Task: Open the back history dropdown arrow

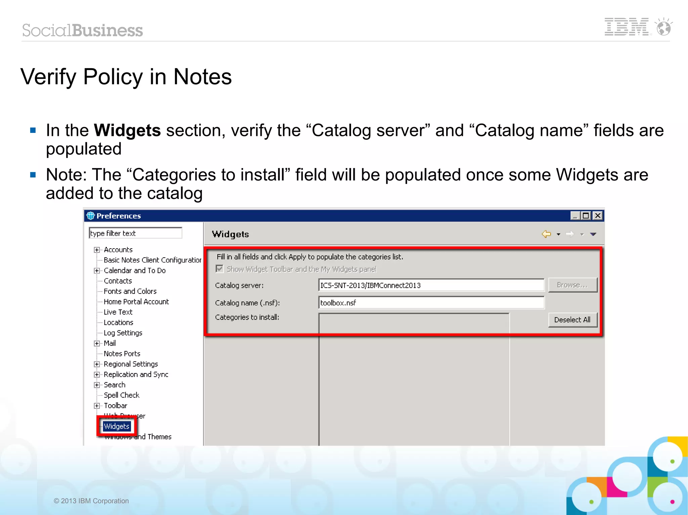Action: (558, 234)
